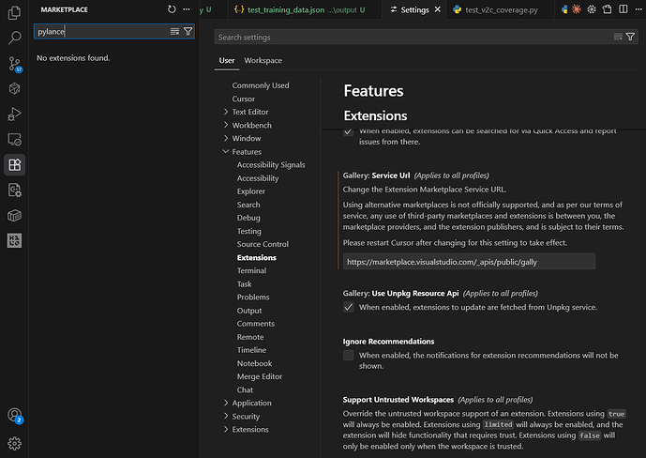646x458 pixels.
Task: Select Remote settings category
Action: coord(250,337)
